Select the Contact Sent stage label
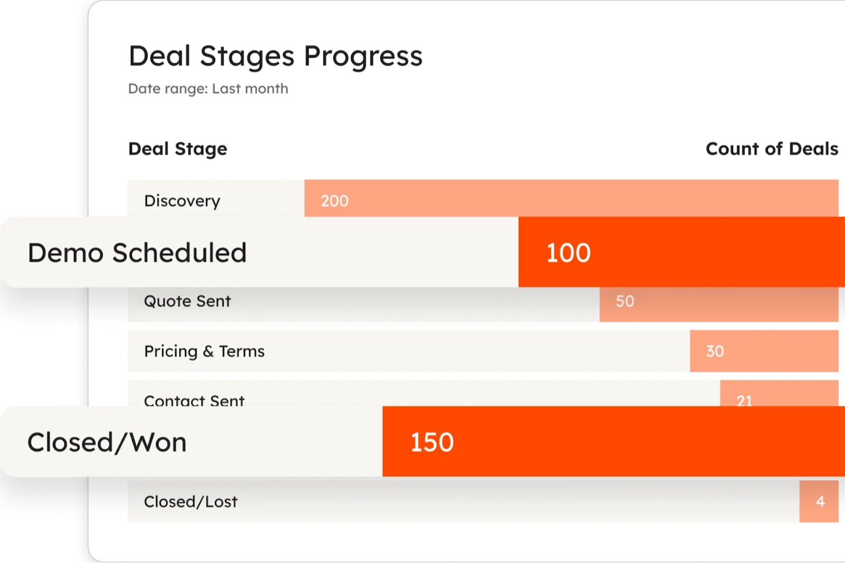This screenshot has height=563, width=845. coord(194,399)
